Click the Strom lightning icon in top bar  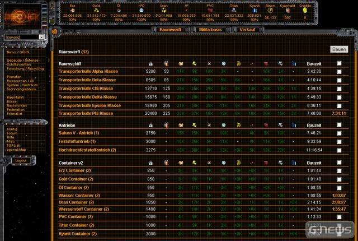click(x=270, y=10)
